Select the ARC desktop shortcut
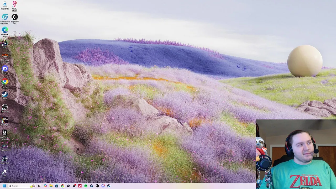Viewport: 336px width, 189px height. click(x=5, y=173)
